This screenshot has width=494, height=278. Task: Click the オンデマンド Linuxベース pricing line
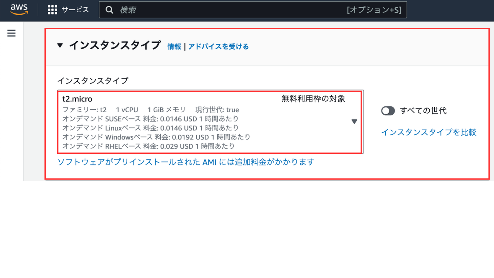click(150, 128)
